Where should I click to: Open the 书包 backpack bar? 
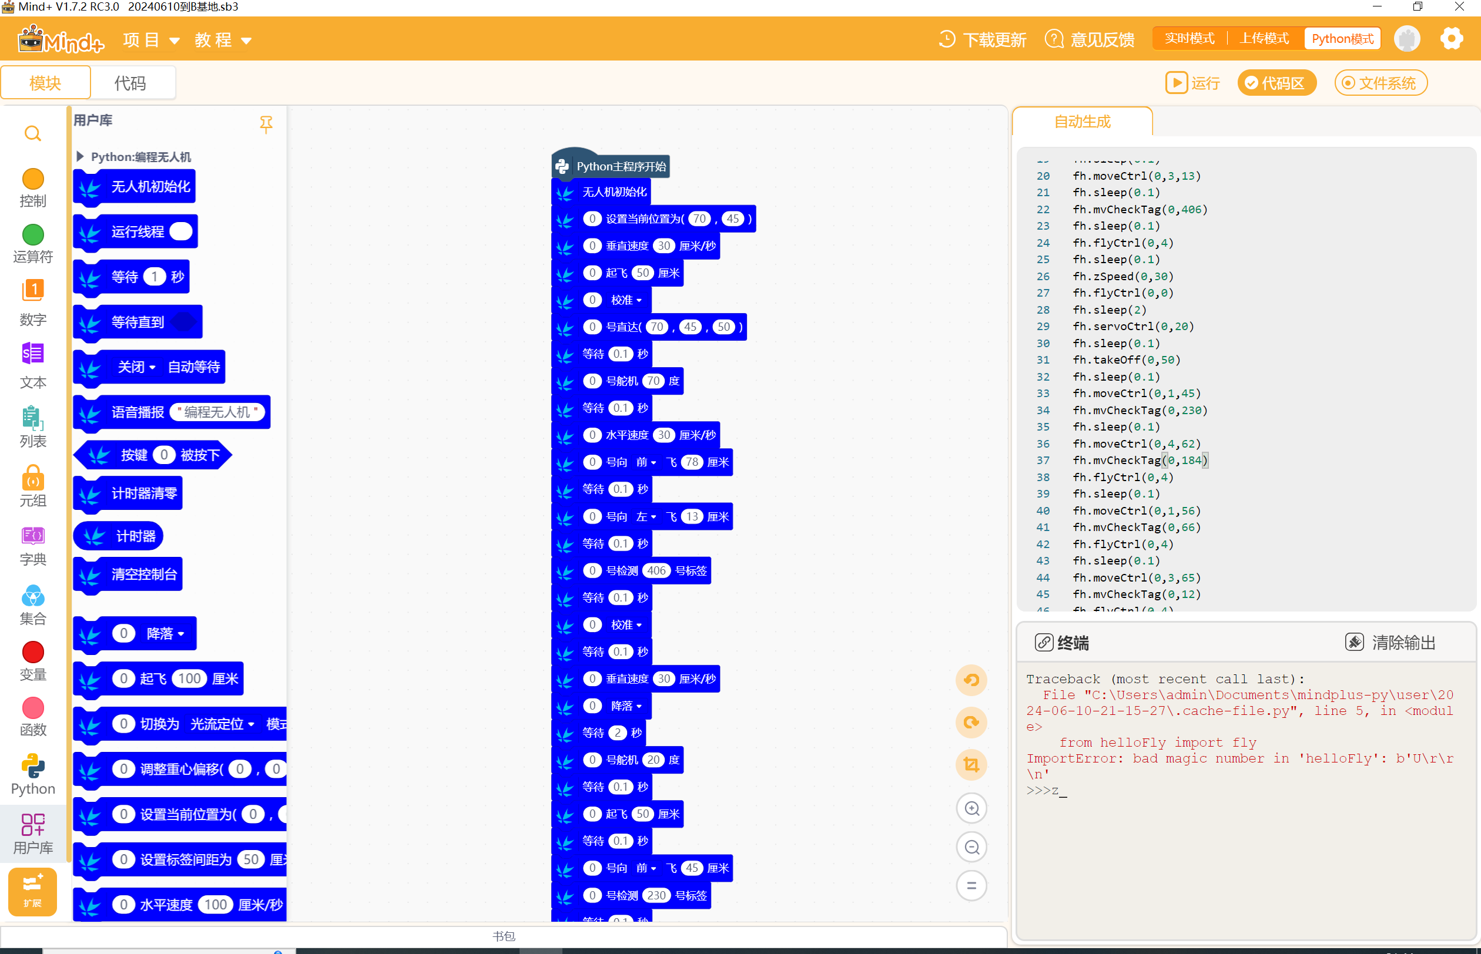[x=504, y=936]
